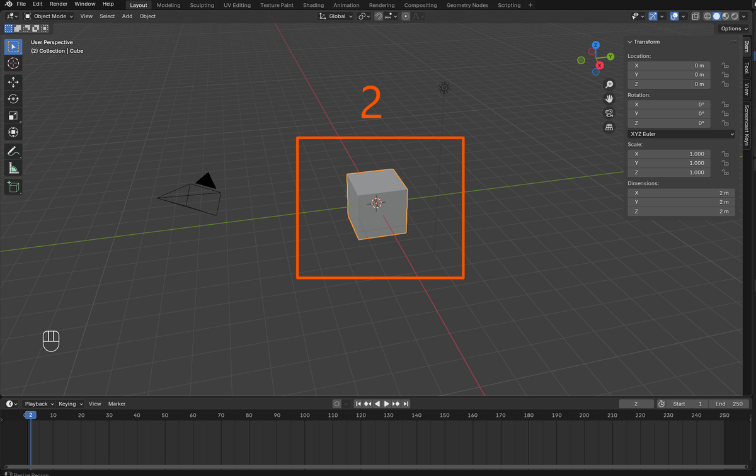This screenshot has width=756, height=476.
Task: Open the Render menu
Action: [x=59, y=4]
